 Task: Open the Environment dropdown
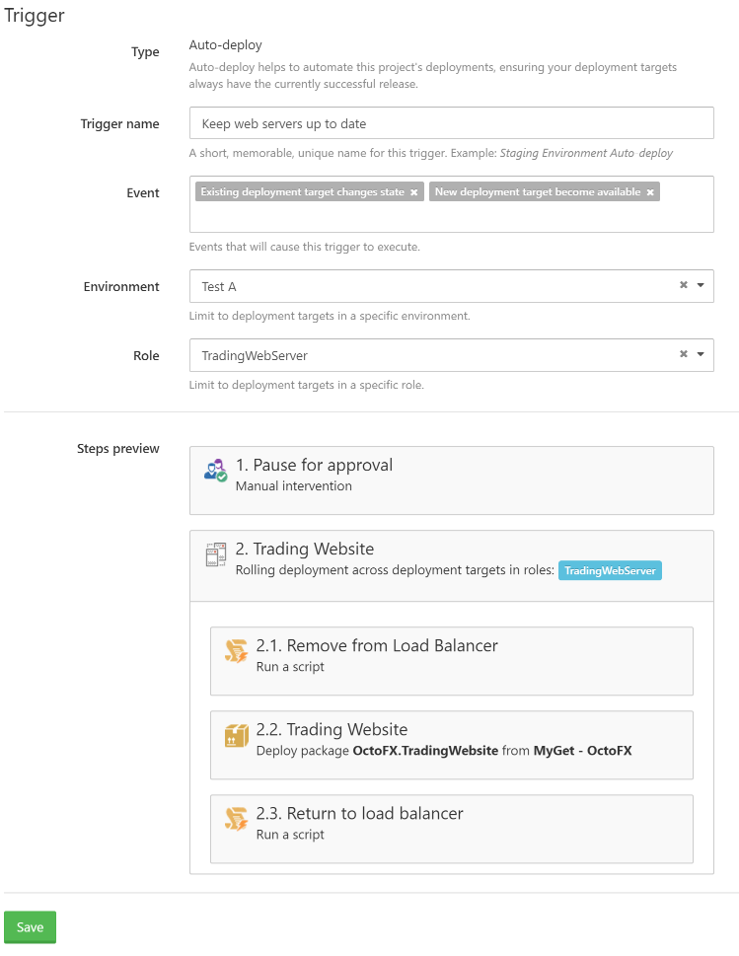click(x=702, y=285)
